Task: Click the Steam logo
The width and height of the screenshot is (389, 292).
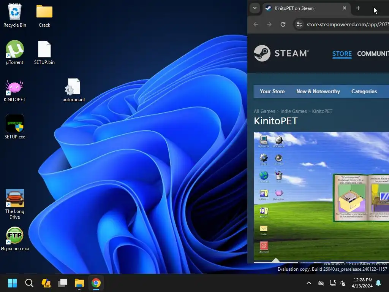Action: click(x=281, y=53)
